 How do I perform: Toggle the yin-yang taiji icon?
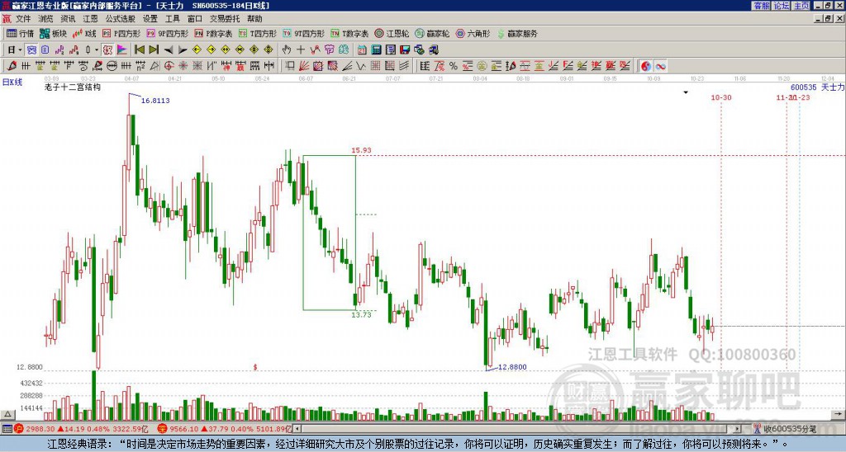646,66
